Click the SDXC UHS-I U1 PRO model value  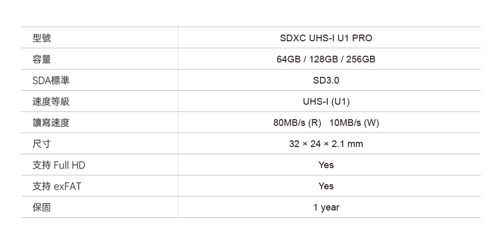click(326, 38)
